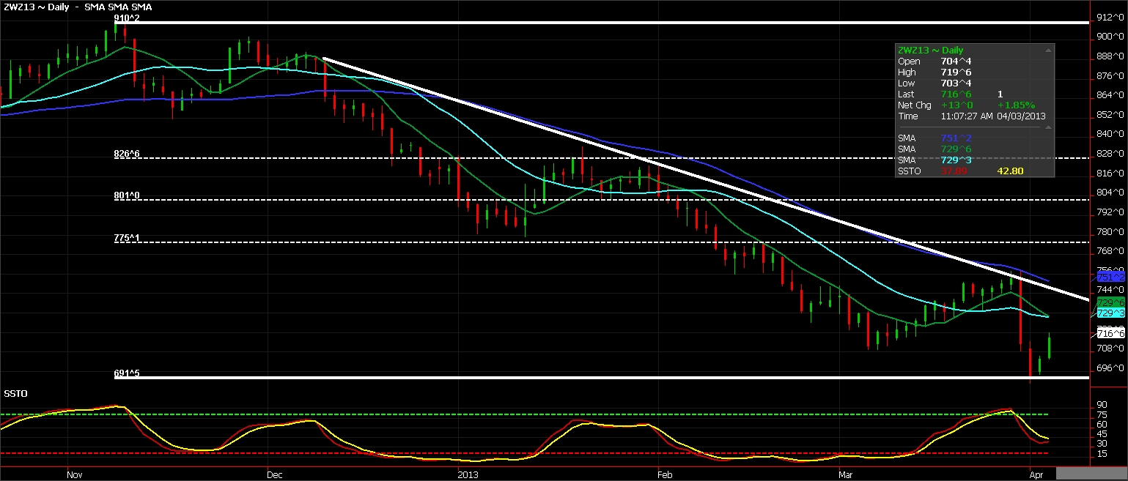Image resolution: width=1128 pixels, height=481 pixels.
Task: Click the 15 level on the SSTO axis
Action: click(x=1101, y=454)
